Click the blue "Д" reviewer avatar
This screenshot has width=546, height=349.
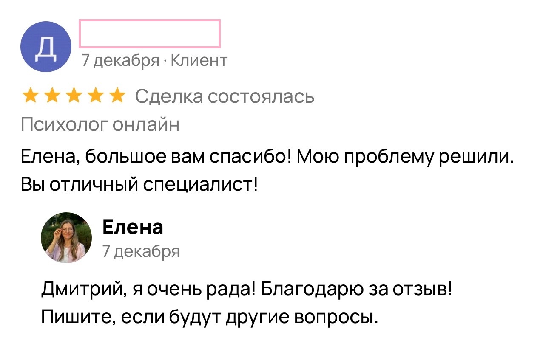[46, 47]
